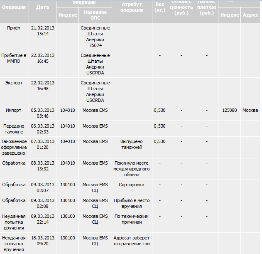Click the 'Адрес' column header
This screenshot has height=254, width=262.
[250, 15]
